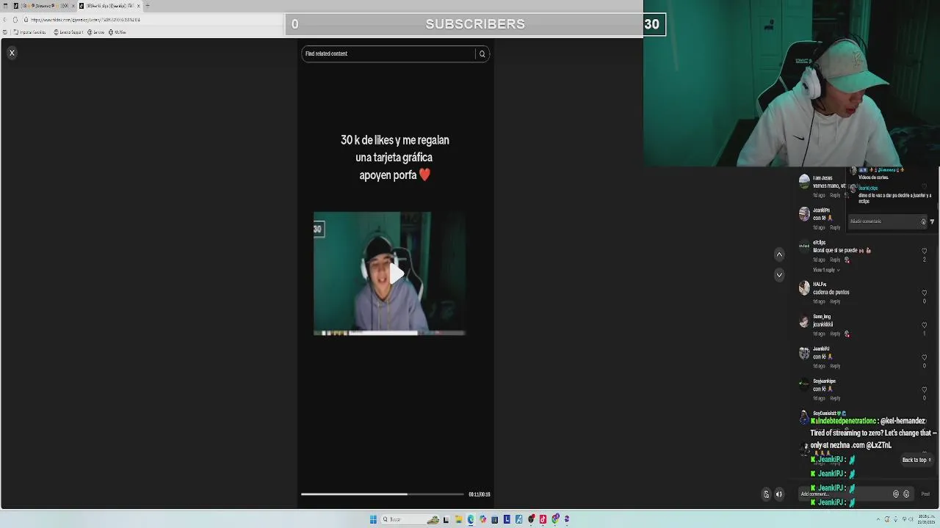This screenshot has width=940, height=528.
Task: Reply to the 'cadena de puntos' comment
Action: (835, 301)
